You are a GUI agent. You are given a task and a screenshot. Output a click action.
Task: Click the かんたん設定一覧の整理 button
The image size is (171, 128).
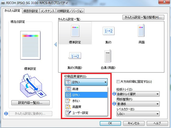tap(143, 17)
